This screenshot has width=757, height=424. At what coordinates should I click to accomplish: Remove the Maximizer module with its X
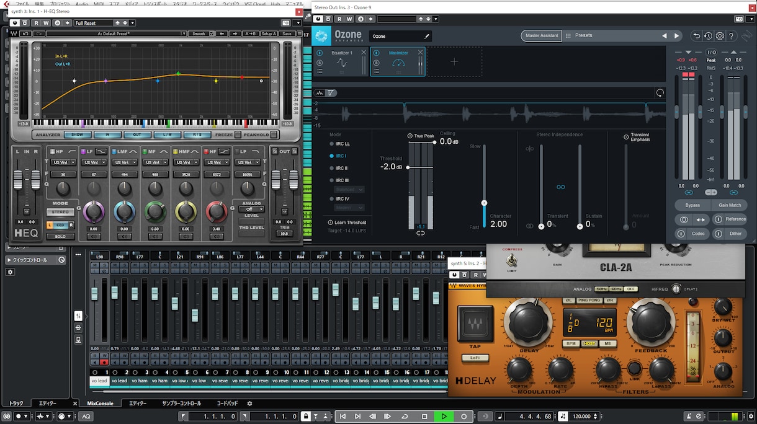point(420,52)
